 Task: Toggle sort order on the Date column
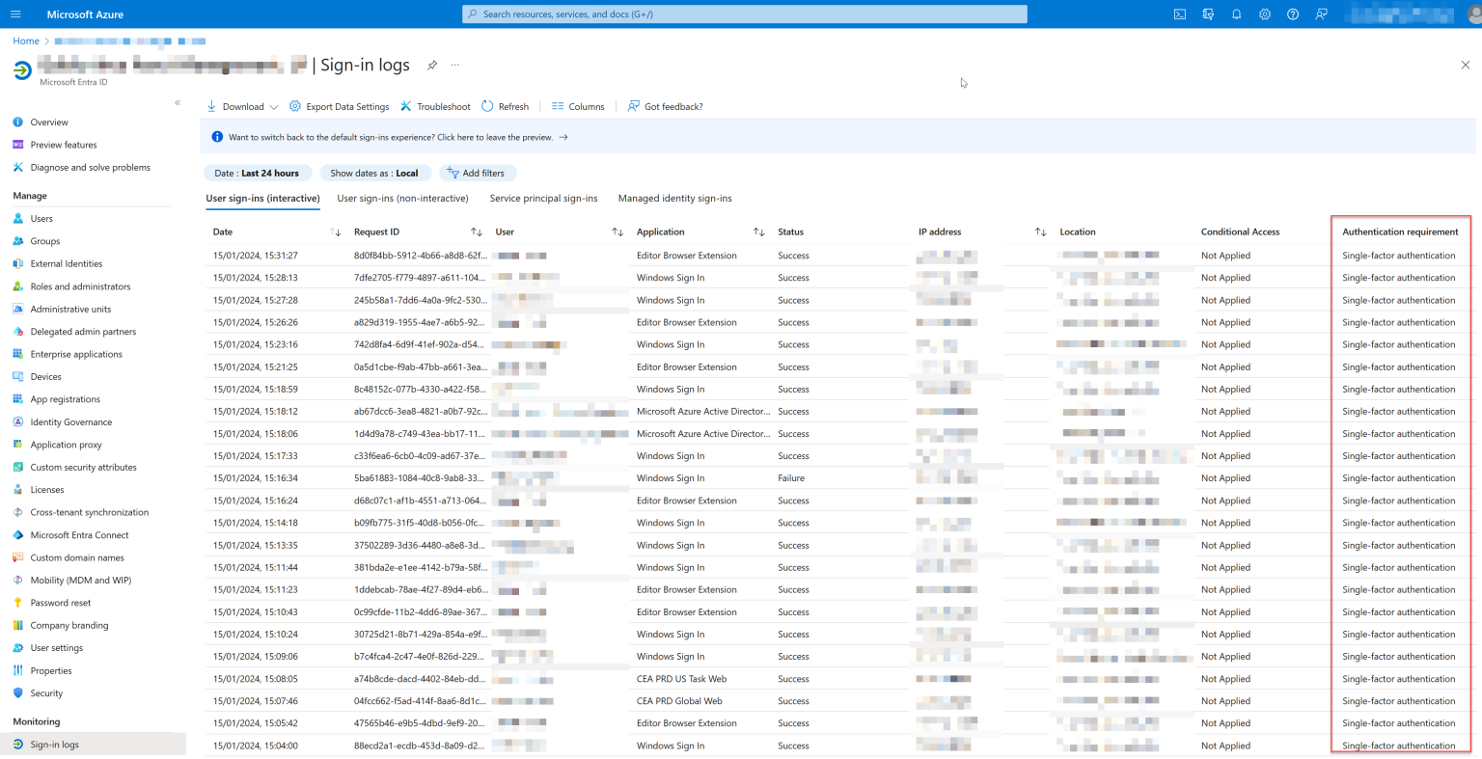336,231
